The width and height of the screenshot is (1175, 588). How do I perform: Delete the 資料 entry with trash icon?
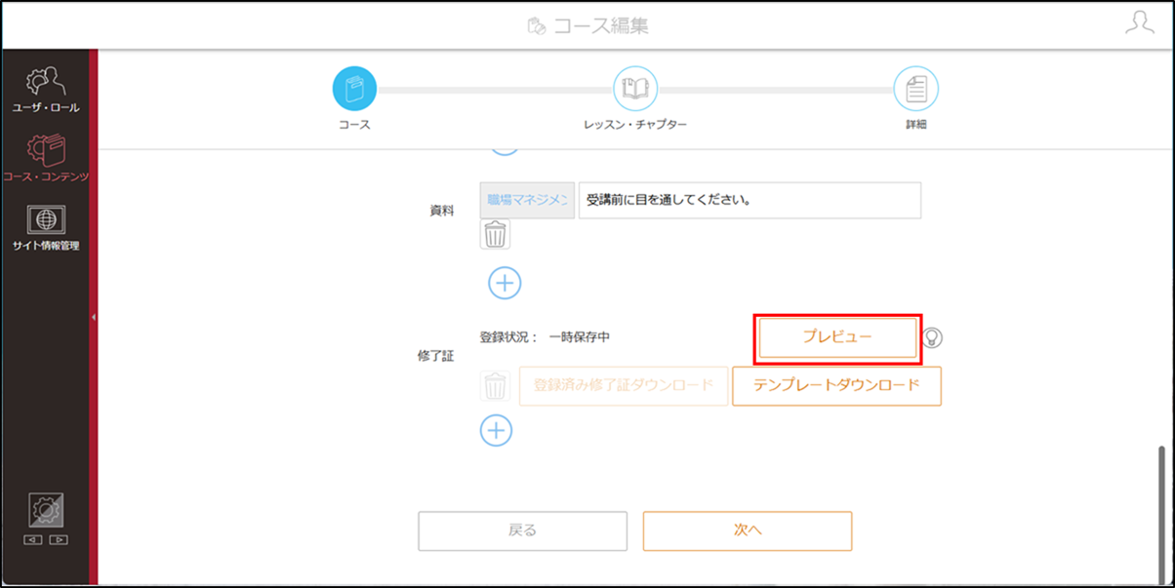click(x=496, y=234)
